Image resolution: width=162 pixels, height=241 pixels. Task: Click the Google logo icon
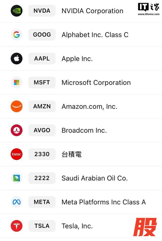coord(17,35)
